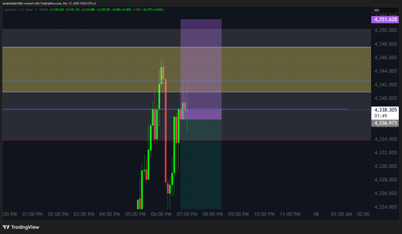Click the 4,332.000 price axis label
This screenshot has height=234, width=402.
click(x=385, y=153)
